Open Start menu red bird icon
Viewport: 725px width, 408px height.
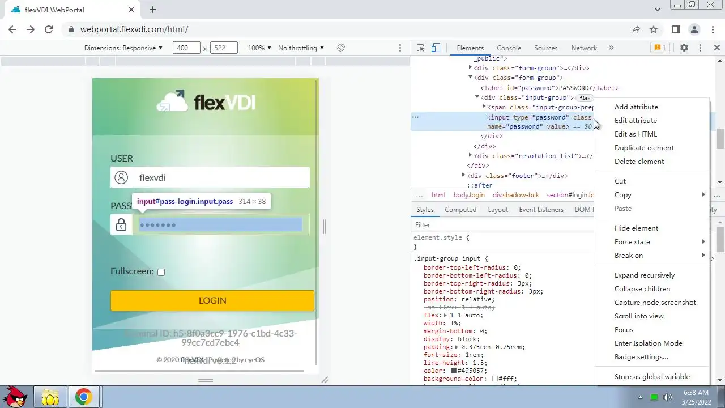(15, 397)
